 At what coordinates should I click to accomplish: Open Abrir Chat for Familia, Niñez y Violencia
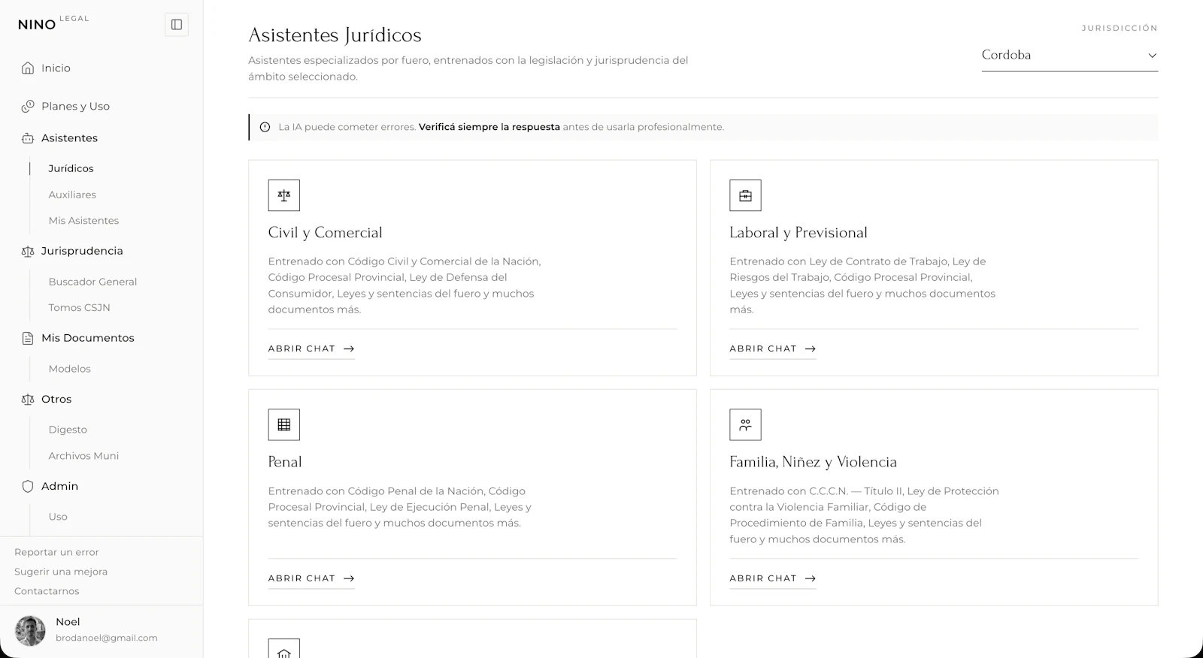click(x=772, y=578)
